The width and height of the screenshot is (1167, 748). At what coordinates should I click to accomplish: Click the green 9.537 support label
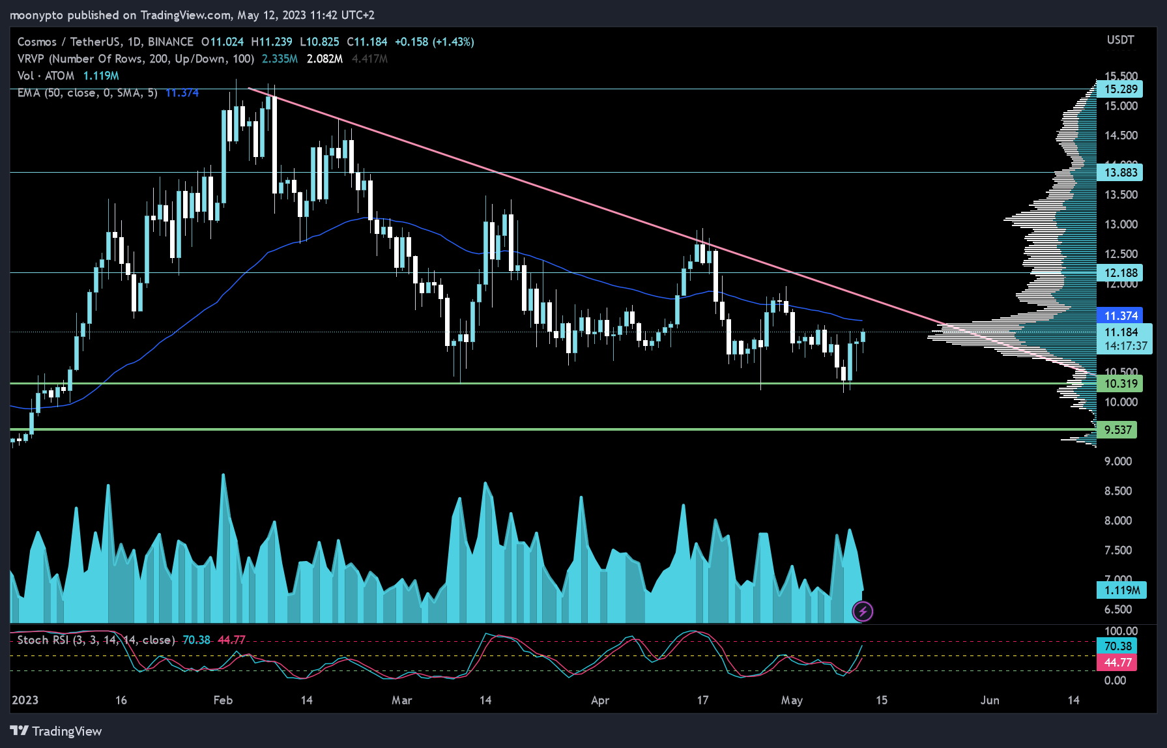1117,430
